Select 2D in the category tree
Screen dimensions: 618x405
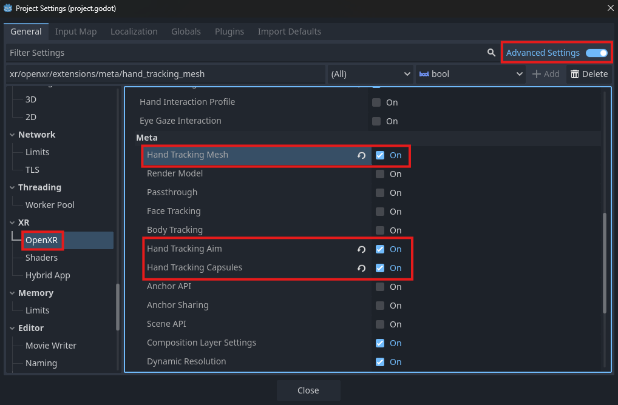tap(31, 117)
